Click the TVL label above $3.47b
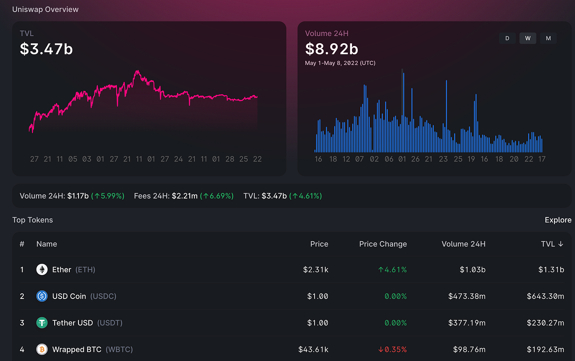 [x=27, y=34]
